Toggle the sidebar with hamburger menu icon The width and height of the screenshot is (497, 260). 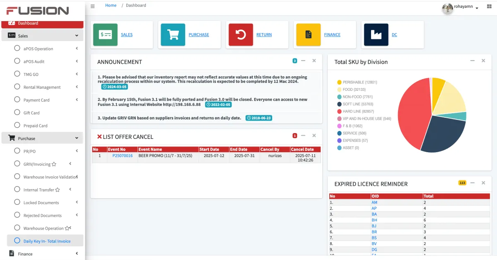(92, 6)
